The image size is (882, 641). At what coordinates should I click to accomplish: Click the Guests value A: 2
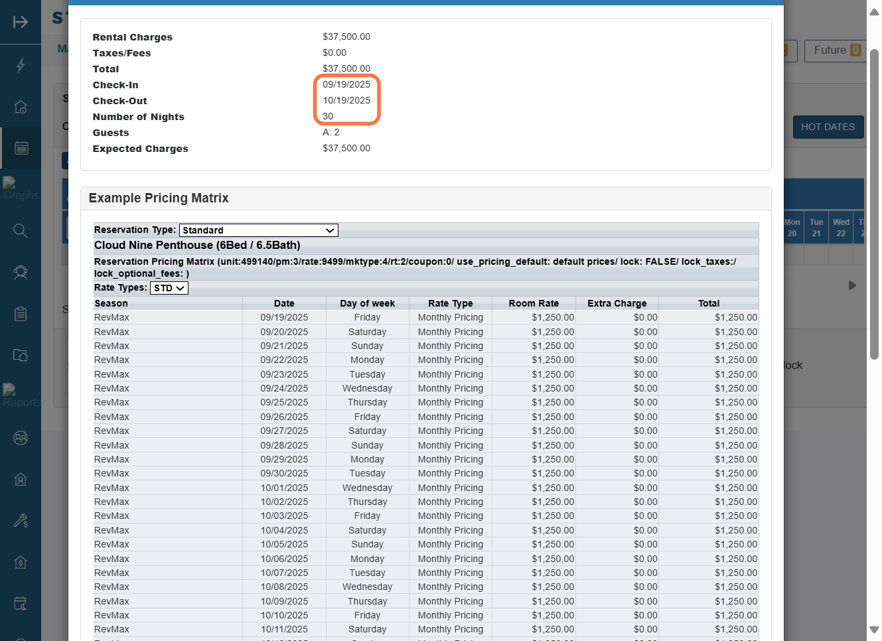(331, 132)
